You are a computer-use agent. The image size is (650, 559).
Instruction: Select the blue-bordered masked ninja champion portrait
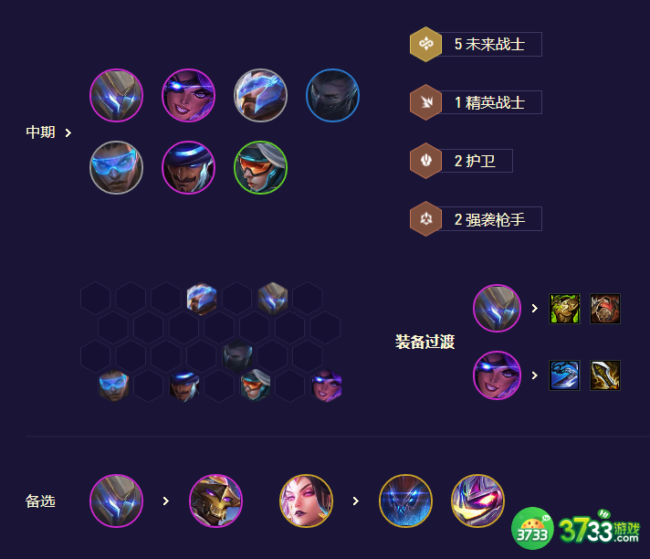click(332, 95)
